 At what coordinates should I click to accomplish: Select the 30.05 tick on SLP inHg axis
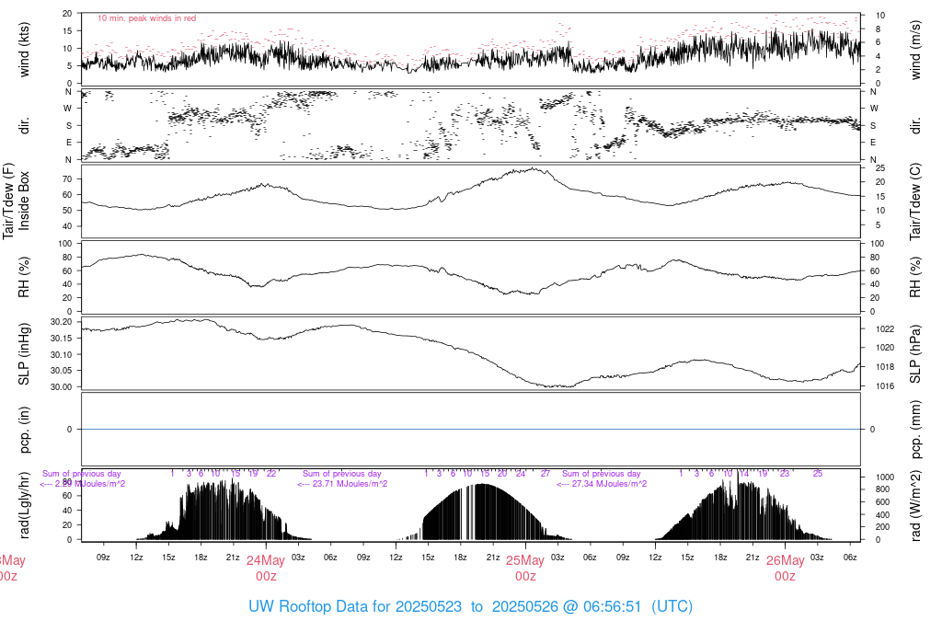(62, 371)
